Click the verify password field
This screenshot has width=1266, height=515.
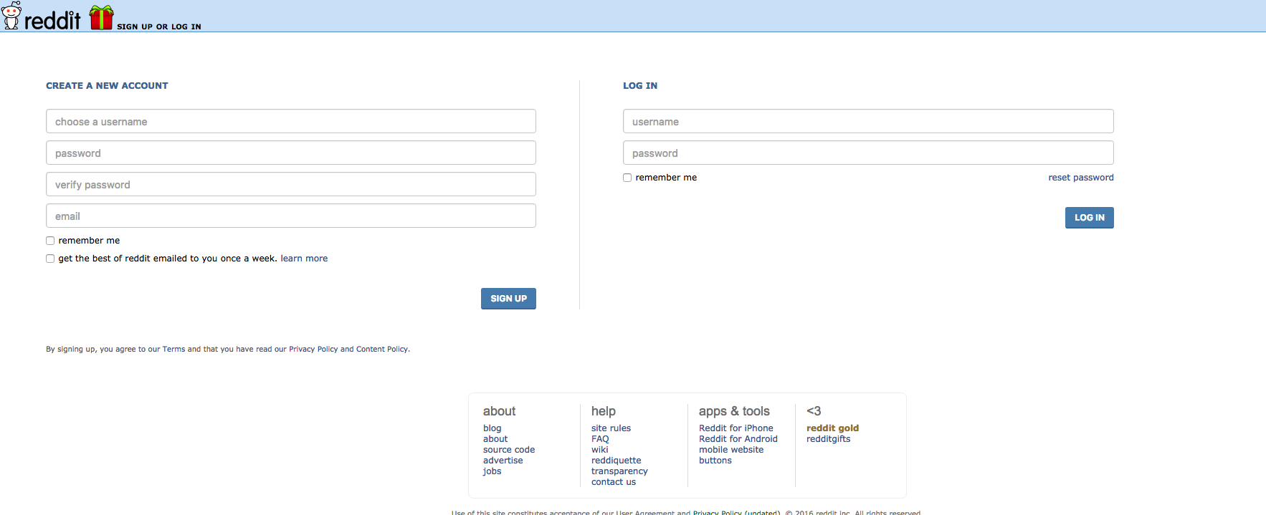point(291,184)
